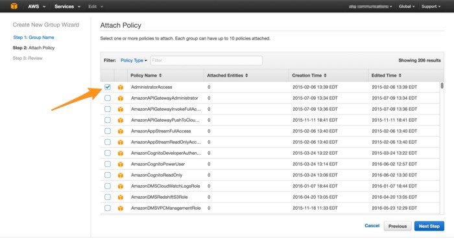Click creation time 2016-01-07 18:44 EDT

(x=315, y=186)
